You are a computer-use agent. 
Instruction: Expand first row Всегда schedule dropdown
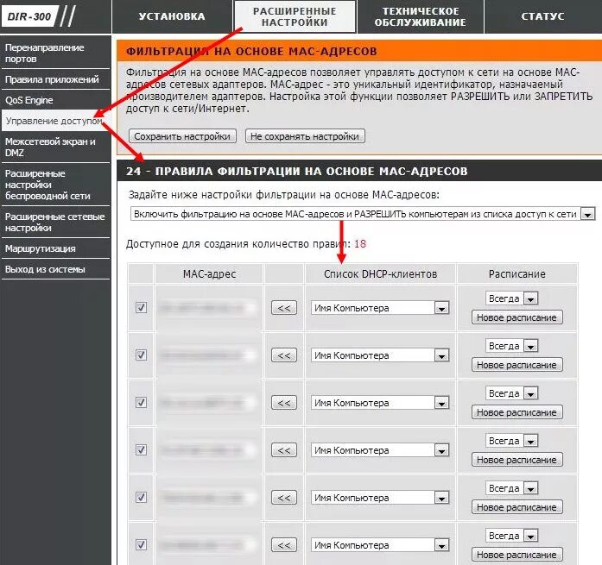512,298
